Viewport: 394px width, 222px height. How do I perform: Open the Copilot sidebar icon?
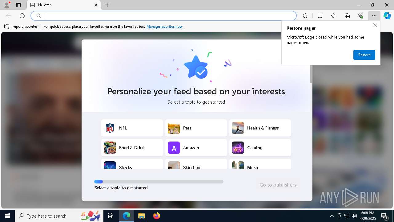[387, 16]
